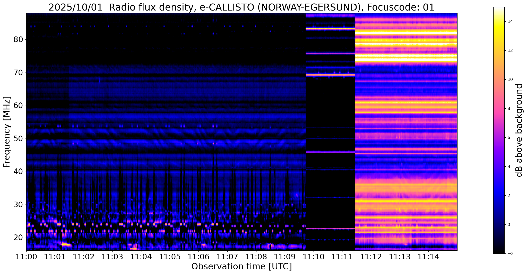Click the colorbar tick label 2
Screen dimensions: 527x274
[x=508, y=196]
